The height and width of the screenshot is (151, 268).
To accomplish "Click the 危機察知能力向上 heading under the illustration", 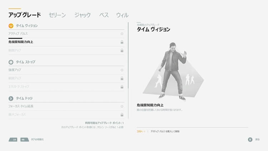I will tap(150, 105).
